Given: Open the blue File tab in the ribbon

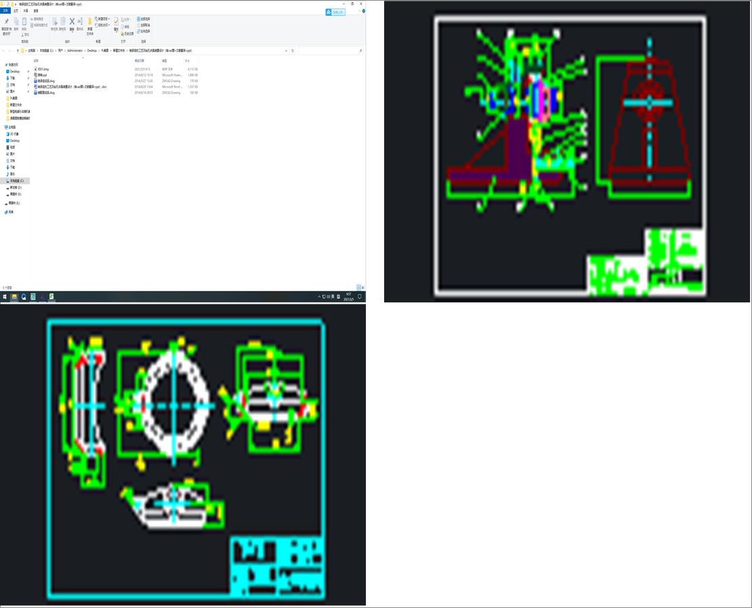Looking at the screenshot, I should [5, 11].
